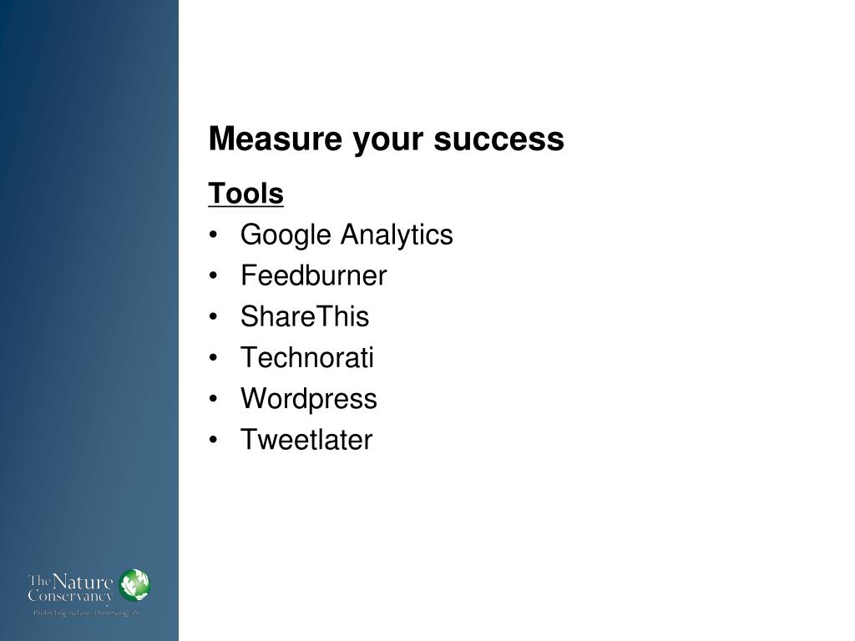The width and height of the screenshot is (855, 641).
Task: Click the Protecting nature tagline below logo
Action: (87, 613)
